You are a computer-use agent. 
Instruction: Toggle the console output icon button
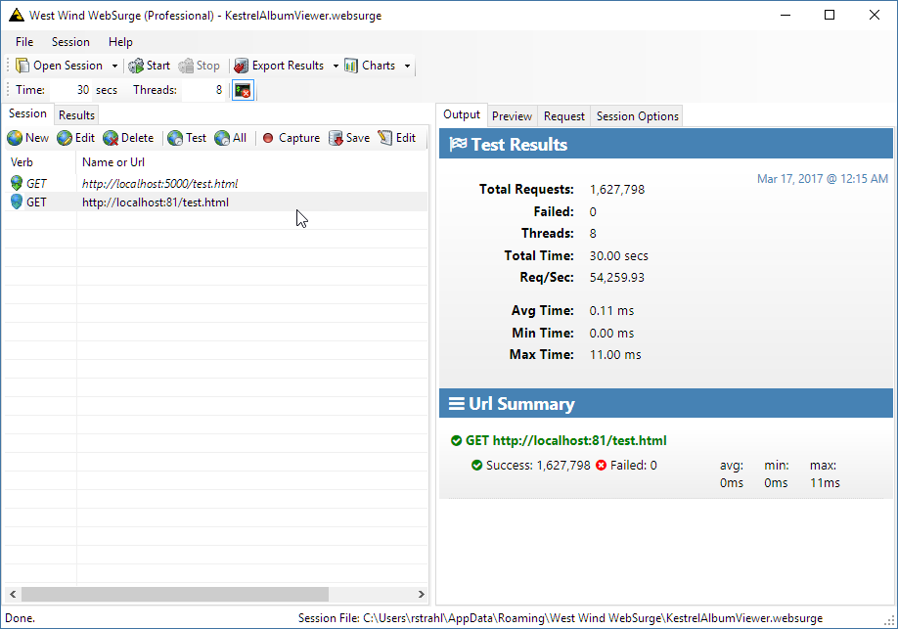point(243,91)
